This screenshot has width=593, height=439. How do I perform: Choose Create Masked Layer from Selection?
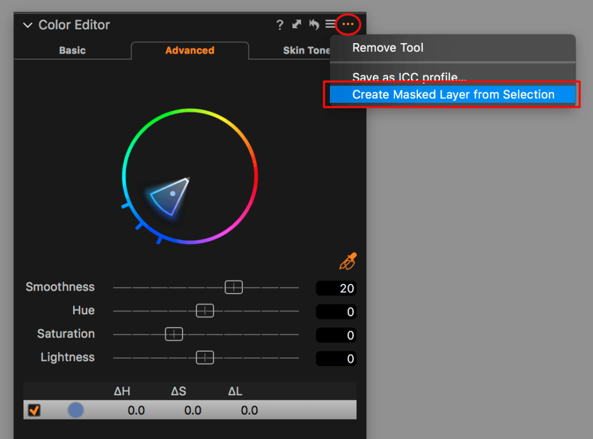tap(453, 94)
